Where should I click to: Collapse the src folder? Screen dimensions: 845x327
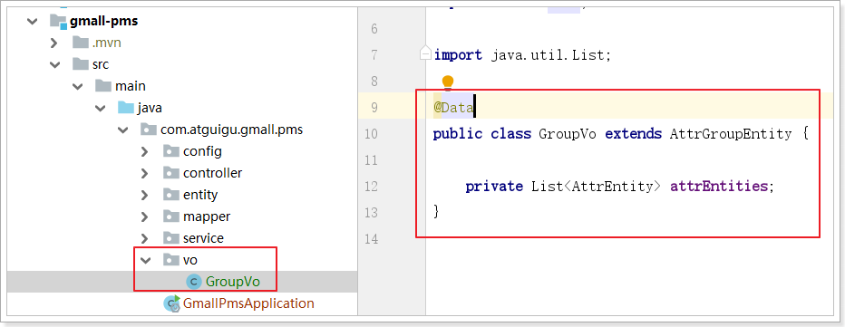pos(54,64)
